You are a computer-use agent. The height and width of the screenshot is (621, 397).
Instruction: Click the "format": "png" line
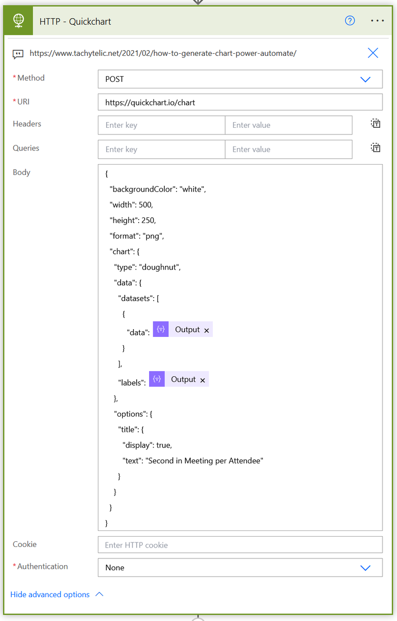[137, 236]
